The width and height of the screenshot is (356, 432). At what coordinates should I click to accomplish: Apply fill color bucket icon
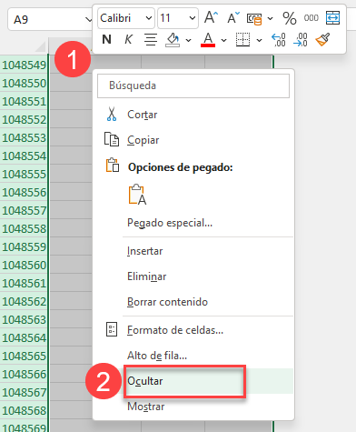click(173, 40)
